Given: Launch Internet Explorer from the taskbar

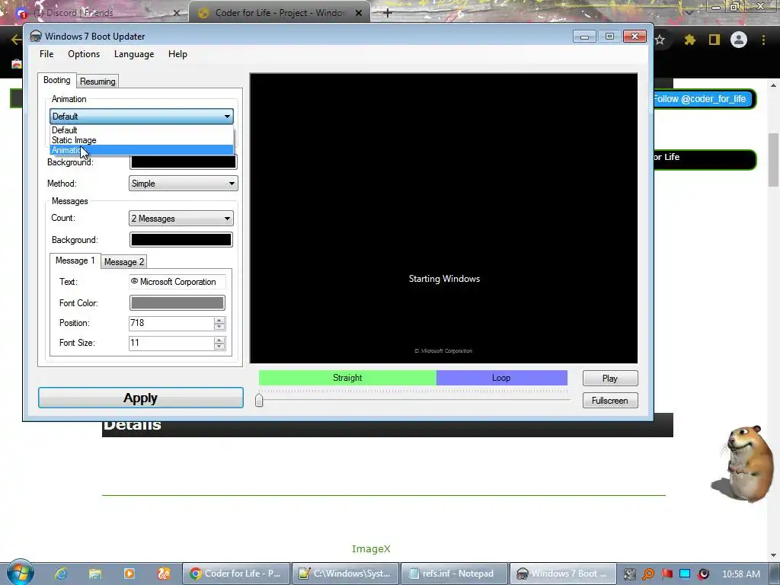Looking at the screenshot, I should pos(61,574).
